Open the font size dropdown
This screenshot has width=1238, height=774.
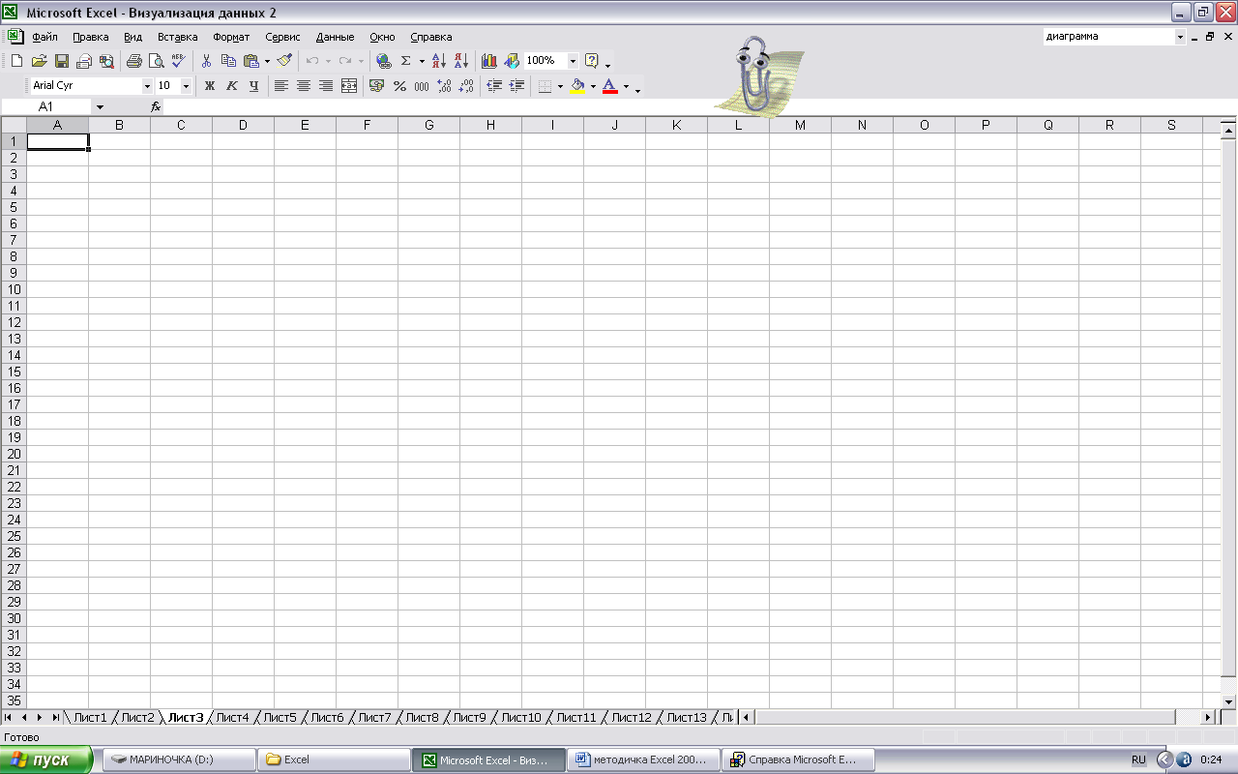[186, 86]
